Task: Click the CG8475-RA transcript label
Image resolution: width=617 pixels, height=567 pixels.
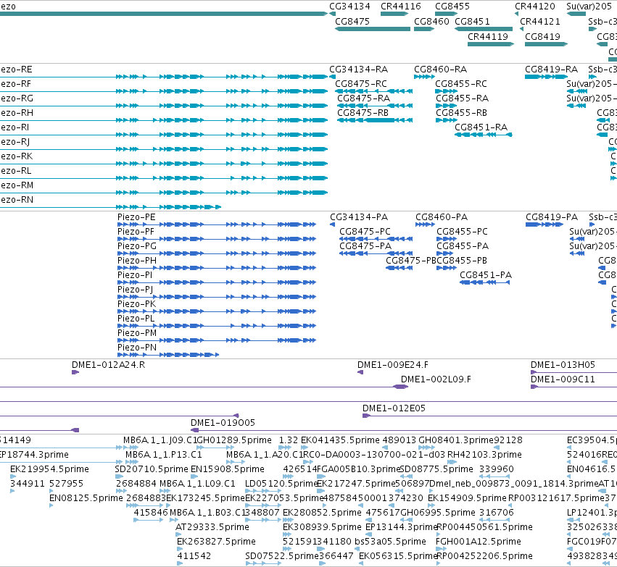Action: pyautogui.click(x=363, y=98)
